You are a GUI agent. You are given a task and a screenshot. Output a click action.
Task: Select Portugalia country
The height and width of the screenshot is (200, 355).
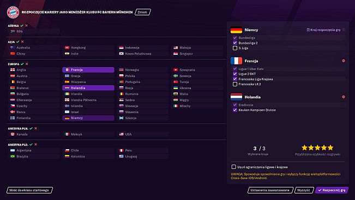[143, 82]
